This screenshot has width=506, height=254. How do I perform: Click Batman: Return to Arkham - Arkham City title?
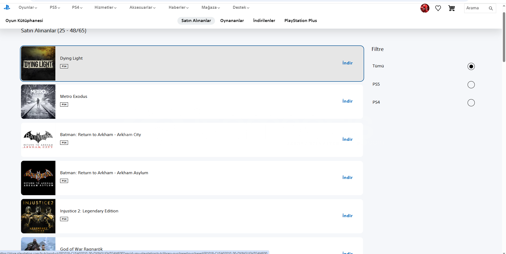click(x=100, y=135)
